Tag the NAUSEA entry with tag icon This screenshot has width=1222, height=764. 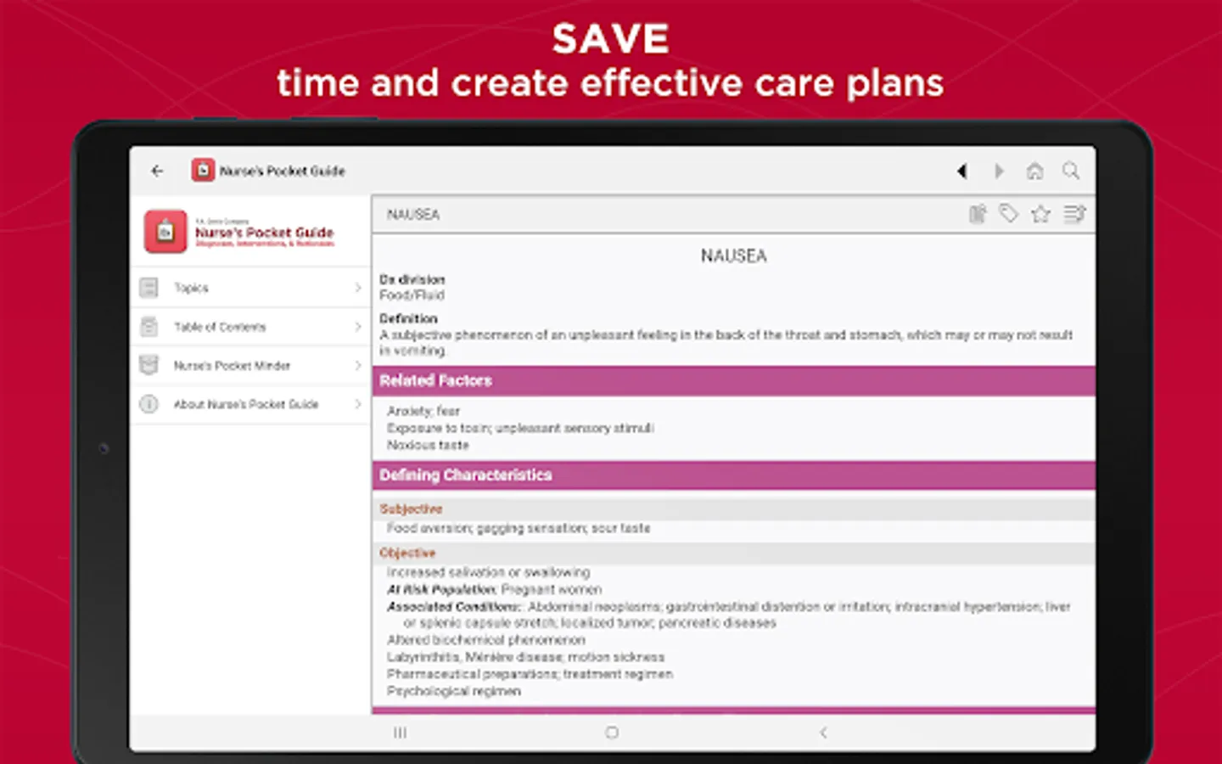[x=1009, y=214]
